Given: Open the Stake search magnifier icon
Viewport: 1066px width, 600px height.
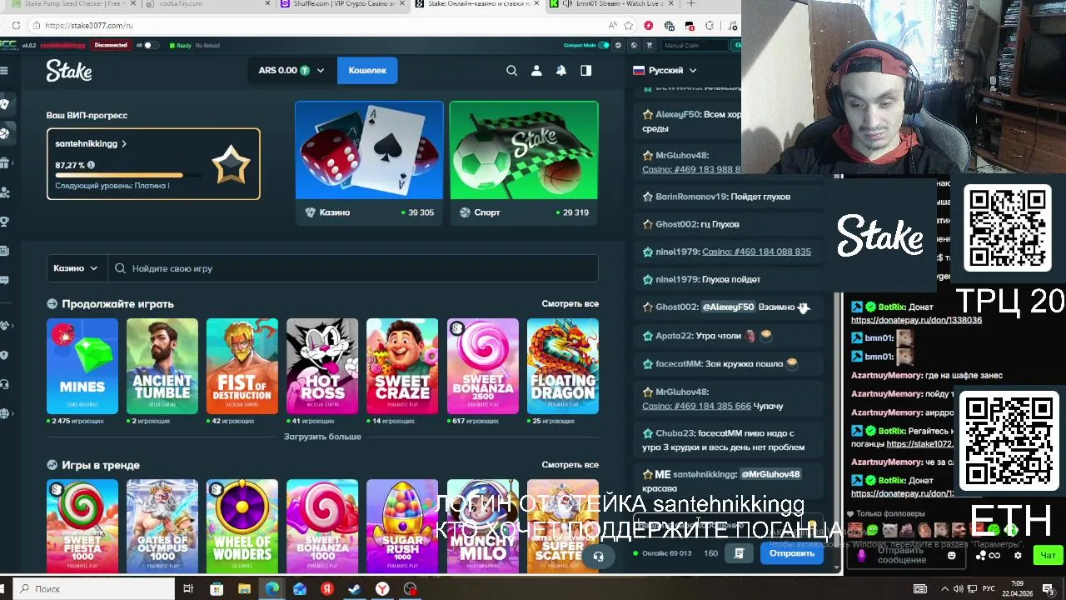Looking at the screenshot, I should coord(511,71).
